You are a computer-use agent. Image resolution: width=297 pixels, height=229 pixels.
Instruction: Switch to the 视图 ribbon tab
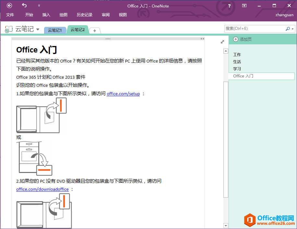[x=123, y=15]
